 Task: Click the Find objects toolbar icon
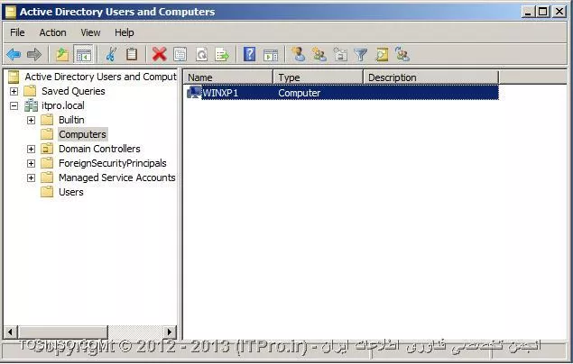pyautogui.click(x=382, y=55)
